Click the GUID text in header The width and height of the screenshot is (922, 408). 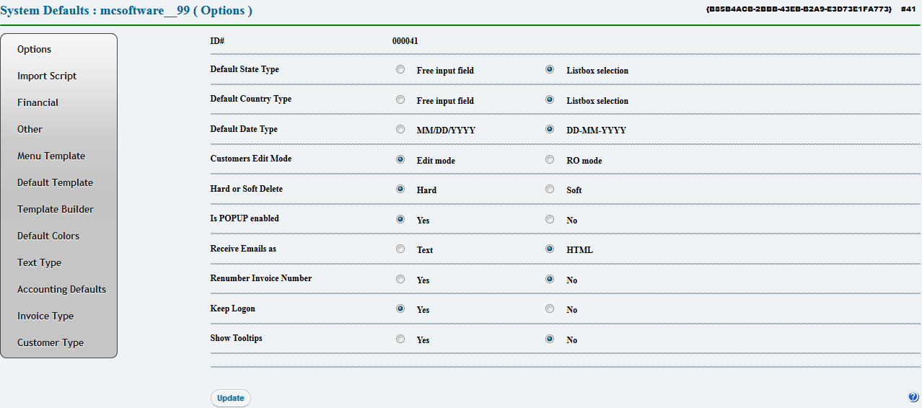(x=799, y=9)
